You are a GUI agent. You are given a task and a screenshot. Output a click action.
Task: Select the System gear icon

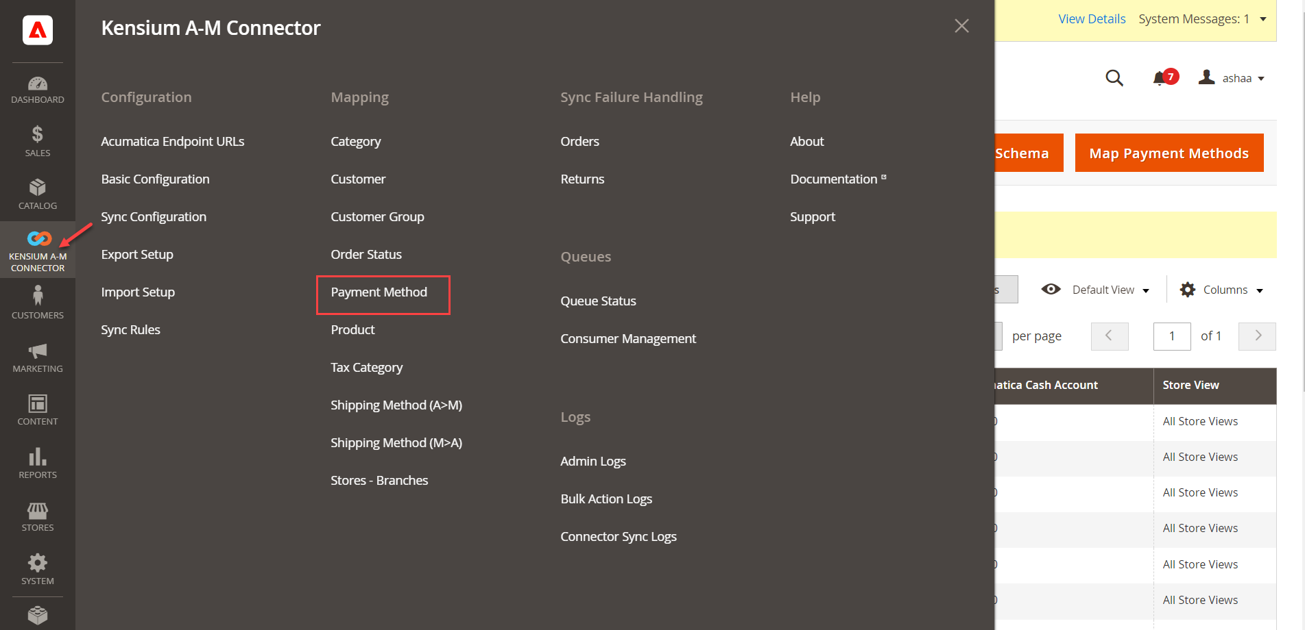38,562
